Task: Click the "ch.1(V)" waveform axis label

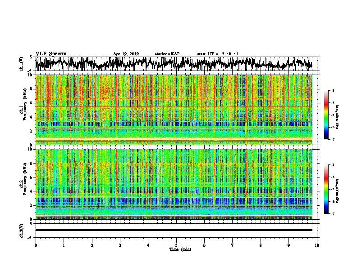Action: (21, 64)
